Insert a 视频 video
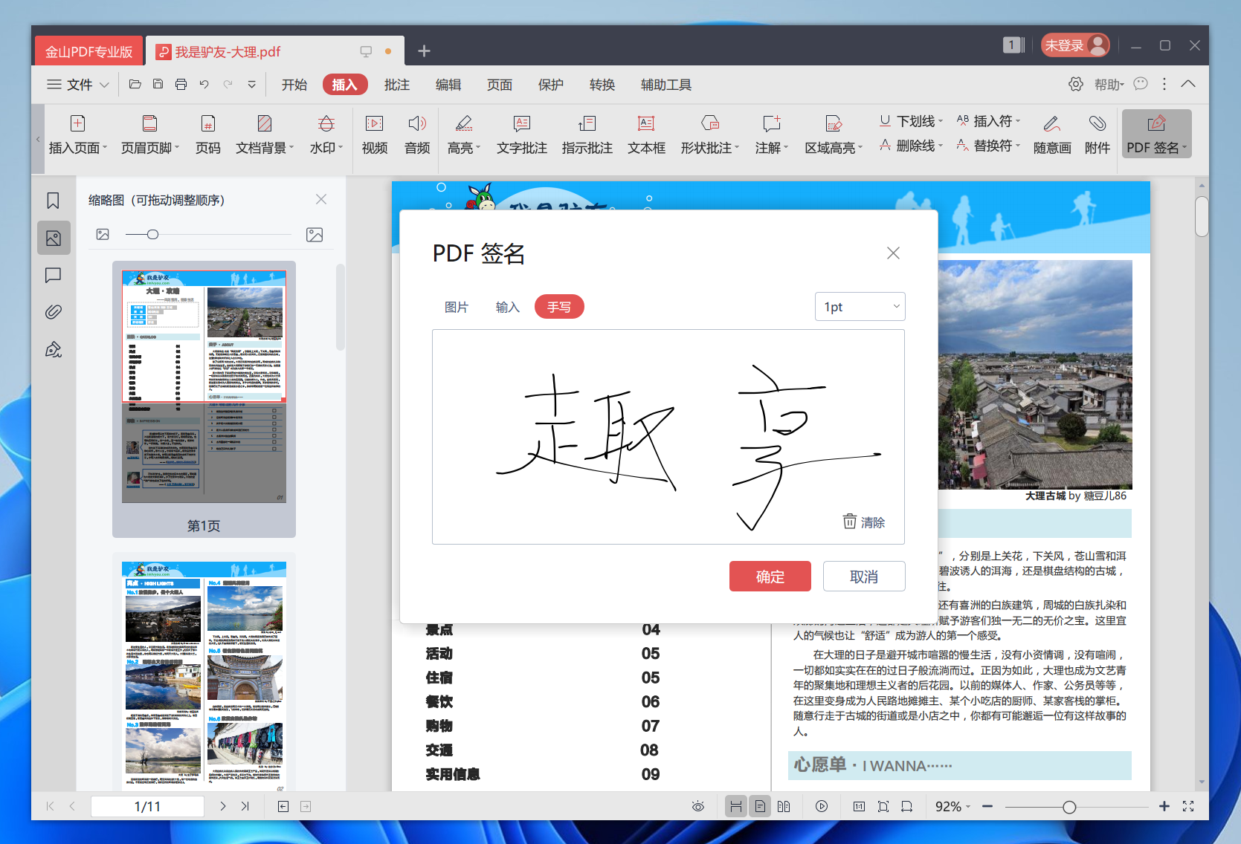 (375, 134)
